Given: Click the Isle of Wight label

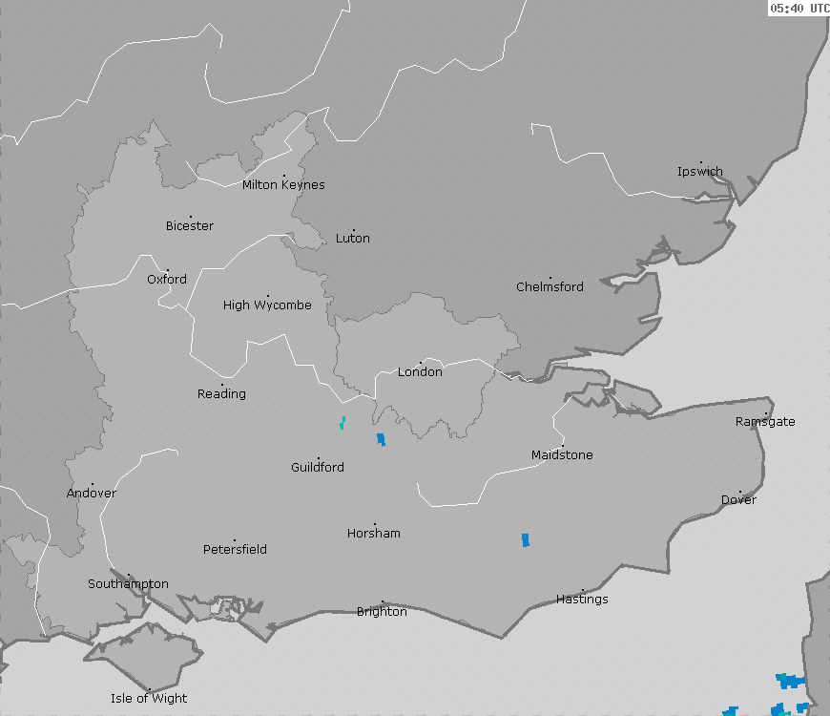Looking at the screenshot, I should pos(149,698).
